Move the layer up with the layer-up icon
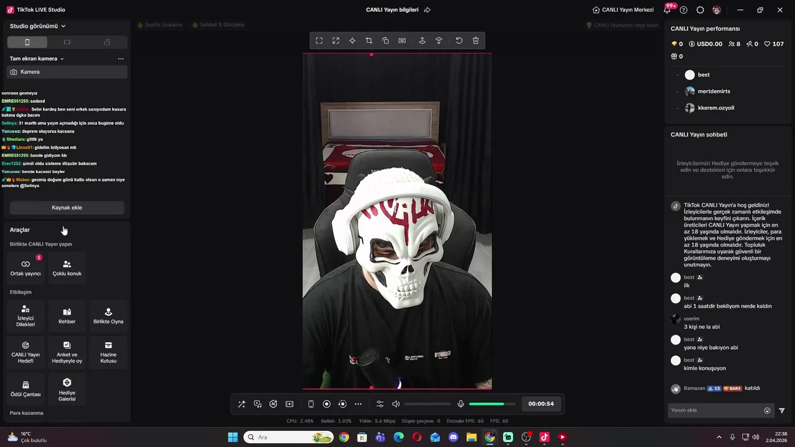Image resolution: width=795 pixels, height=447 pixels. pyautogui.click(x=422, y=40)
